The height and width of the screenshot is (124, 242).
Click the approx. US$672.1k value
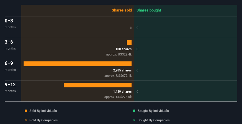click(x=118, y=76)
